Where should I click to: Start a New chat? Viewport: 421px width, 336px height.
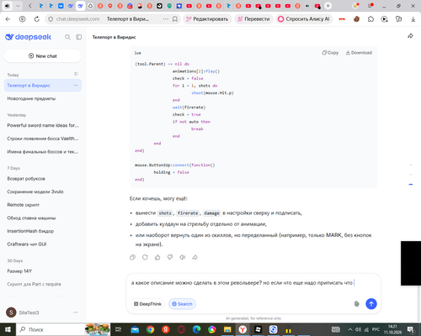tap(43, 56)
